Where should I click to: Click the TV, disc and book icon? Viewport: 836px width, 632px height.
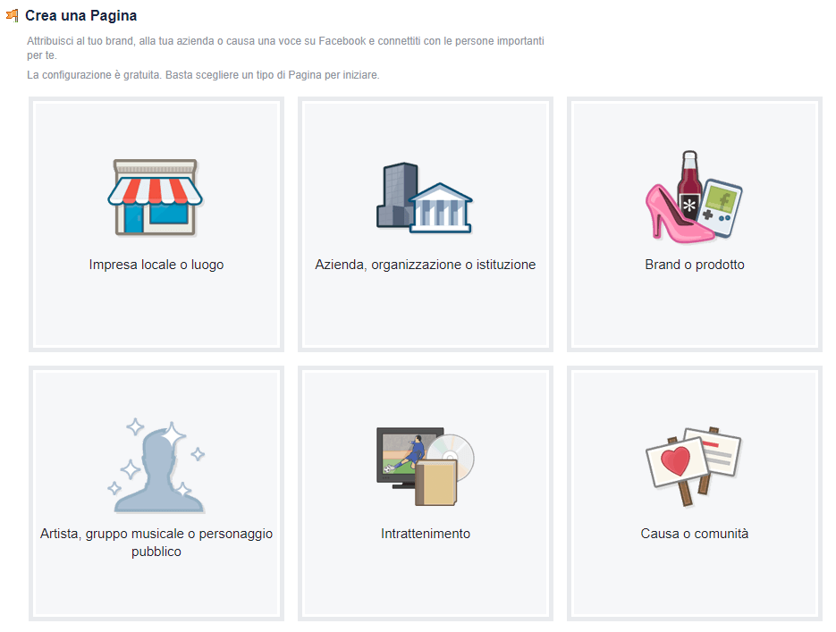[425, 467]
